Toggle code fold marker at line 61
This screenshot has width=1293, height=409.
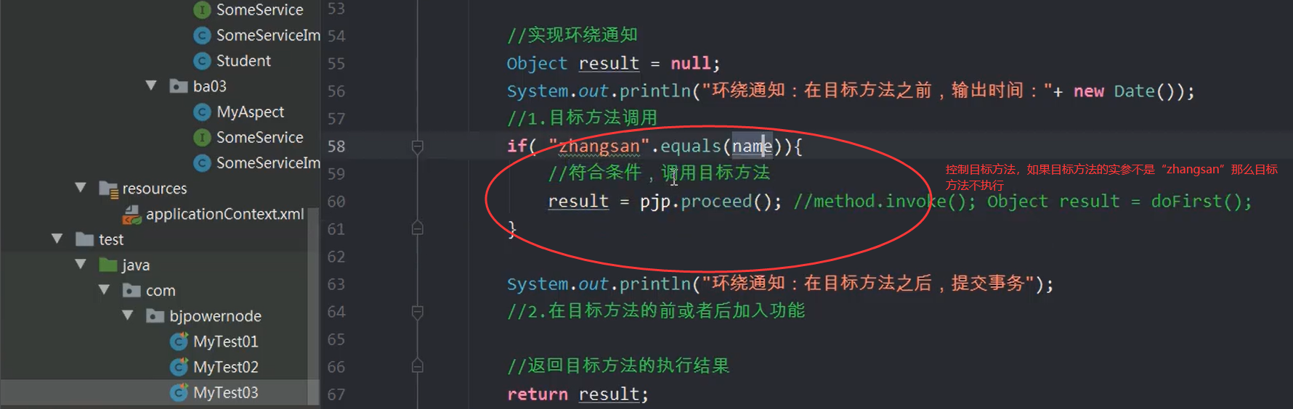tap(418, 228)
